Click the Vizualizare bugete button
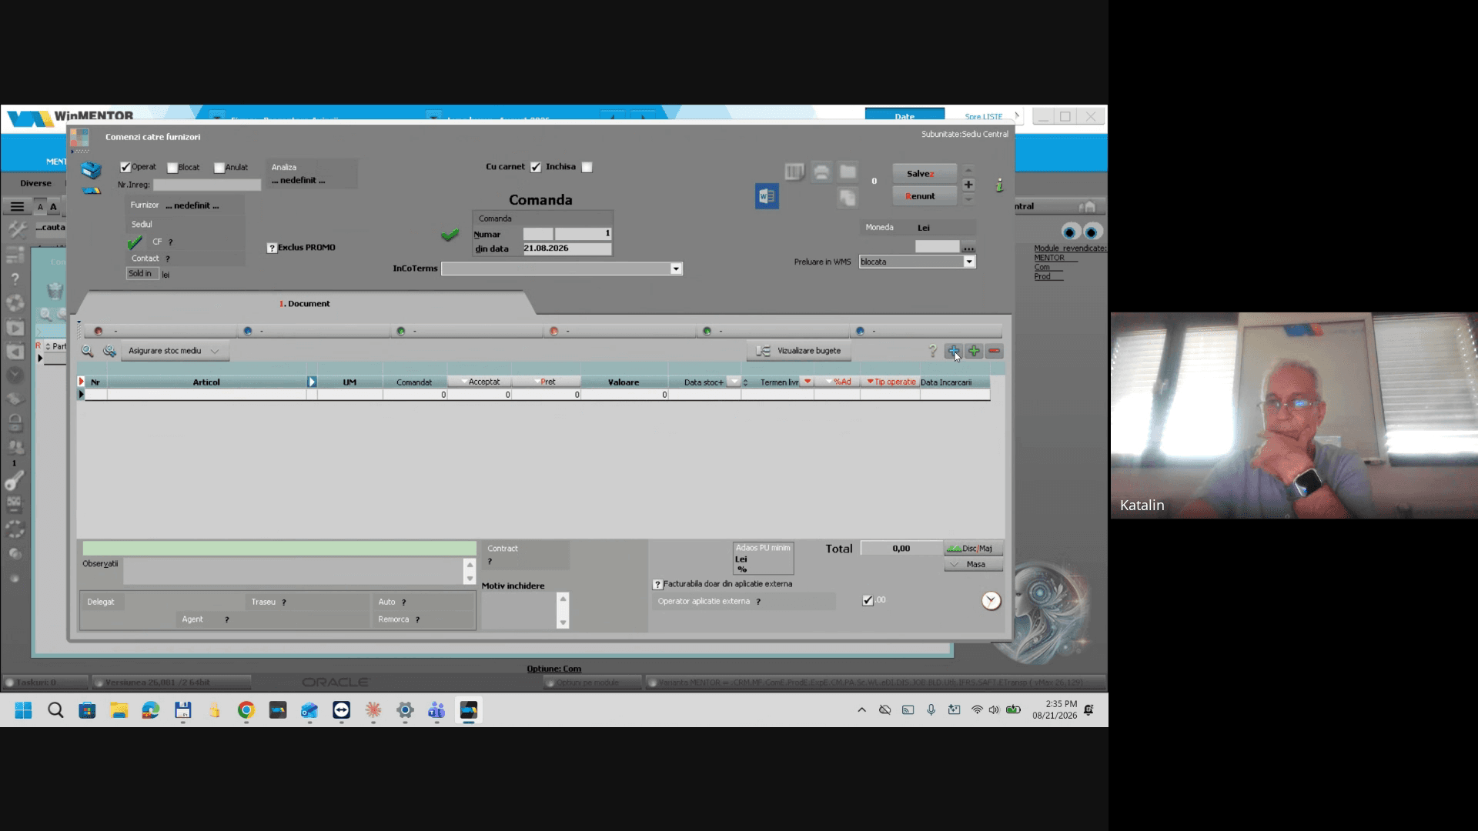The image size is (1478, 831). pos(798,351)
